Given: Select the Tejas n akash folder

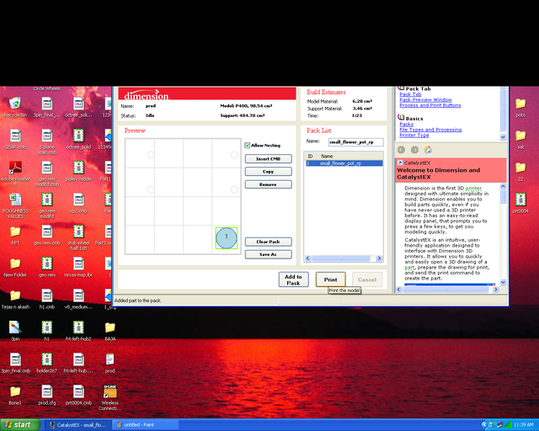Looking at the screenshot, I should pyautogui.click(x=15, y=300).
